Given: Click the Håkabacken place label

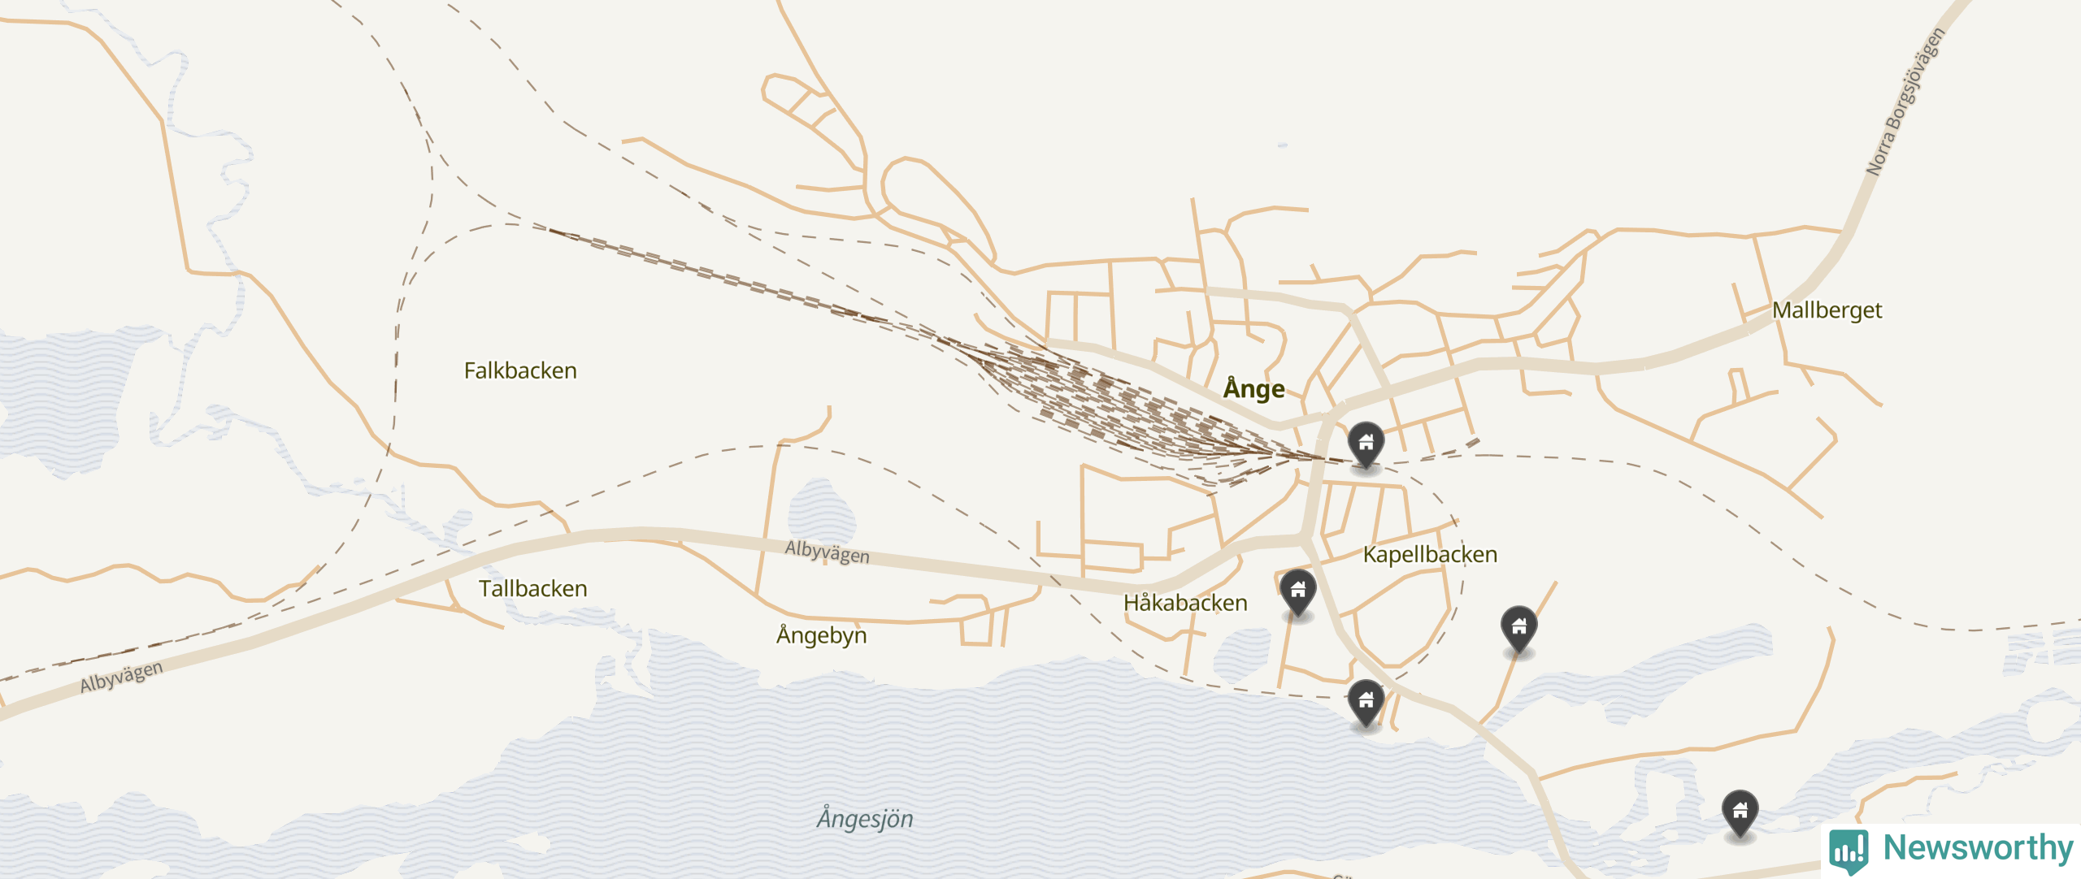Looking at the screenshot, I should click(1185, 602).
